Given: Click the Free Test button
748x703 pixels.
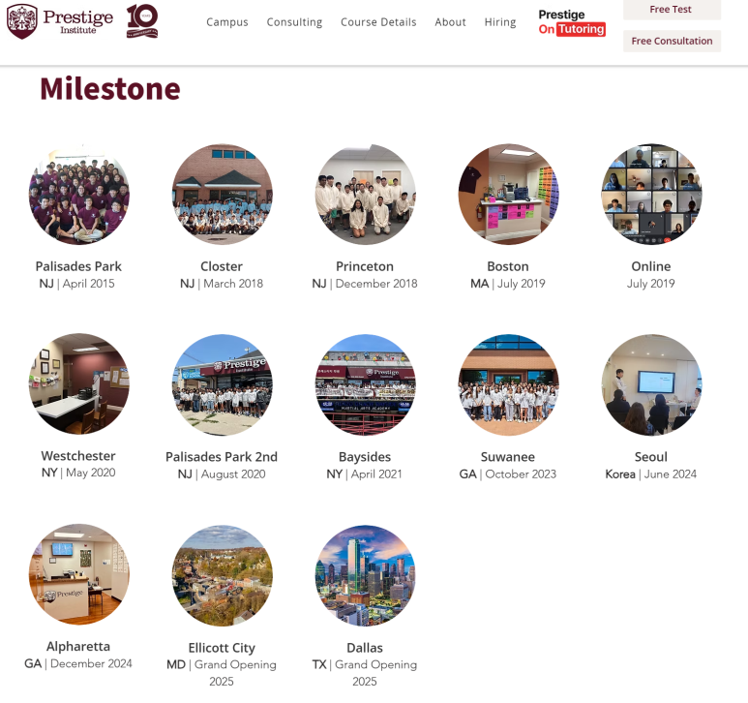Looking at the screenshot, I should [x=672, y=10].
